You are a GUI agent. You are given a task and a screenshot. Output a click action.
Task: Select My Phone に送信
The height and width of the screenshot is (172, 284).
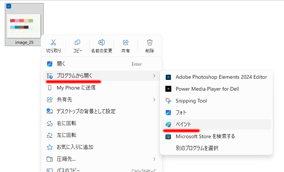(76, 88)
